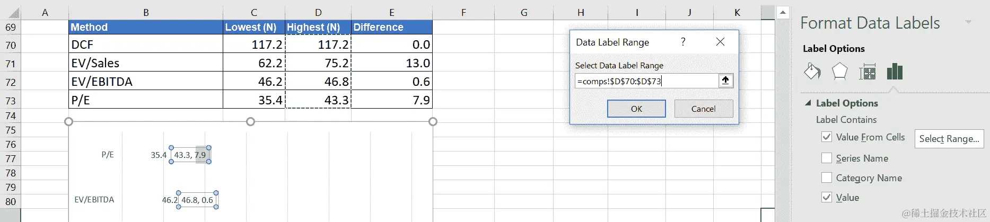Click chart top-center resize handle

tap(251, 121)
